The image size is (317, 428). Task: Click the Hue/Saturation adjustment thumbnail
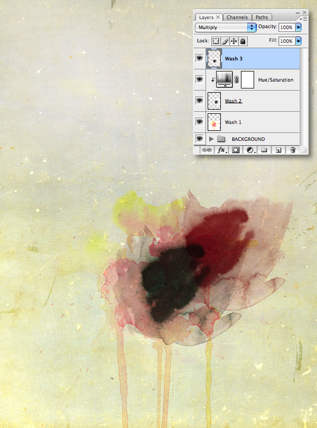225,79
